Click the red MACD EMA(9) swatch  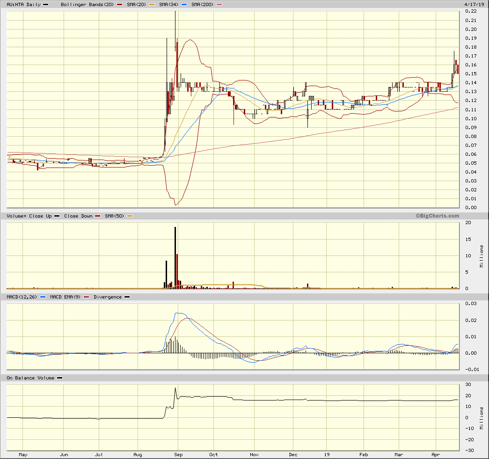pyautogui.click(x=87, y=297)
